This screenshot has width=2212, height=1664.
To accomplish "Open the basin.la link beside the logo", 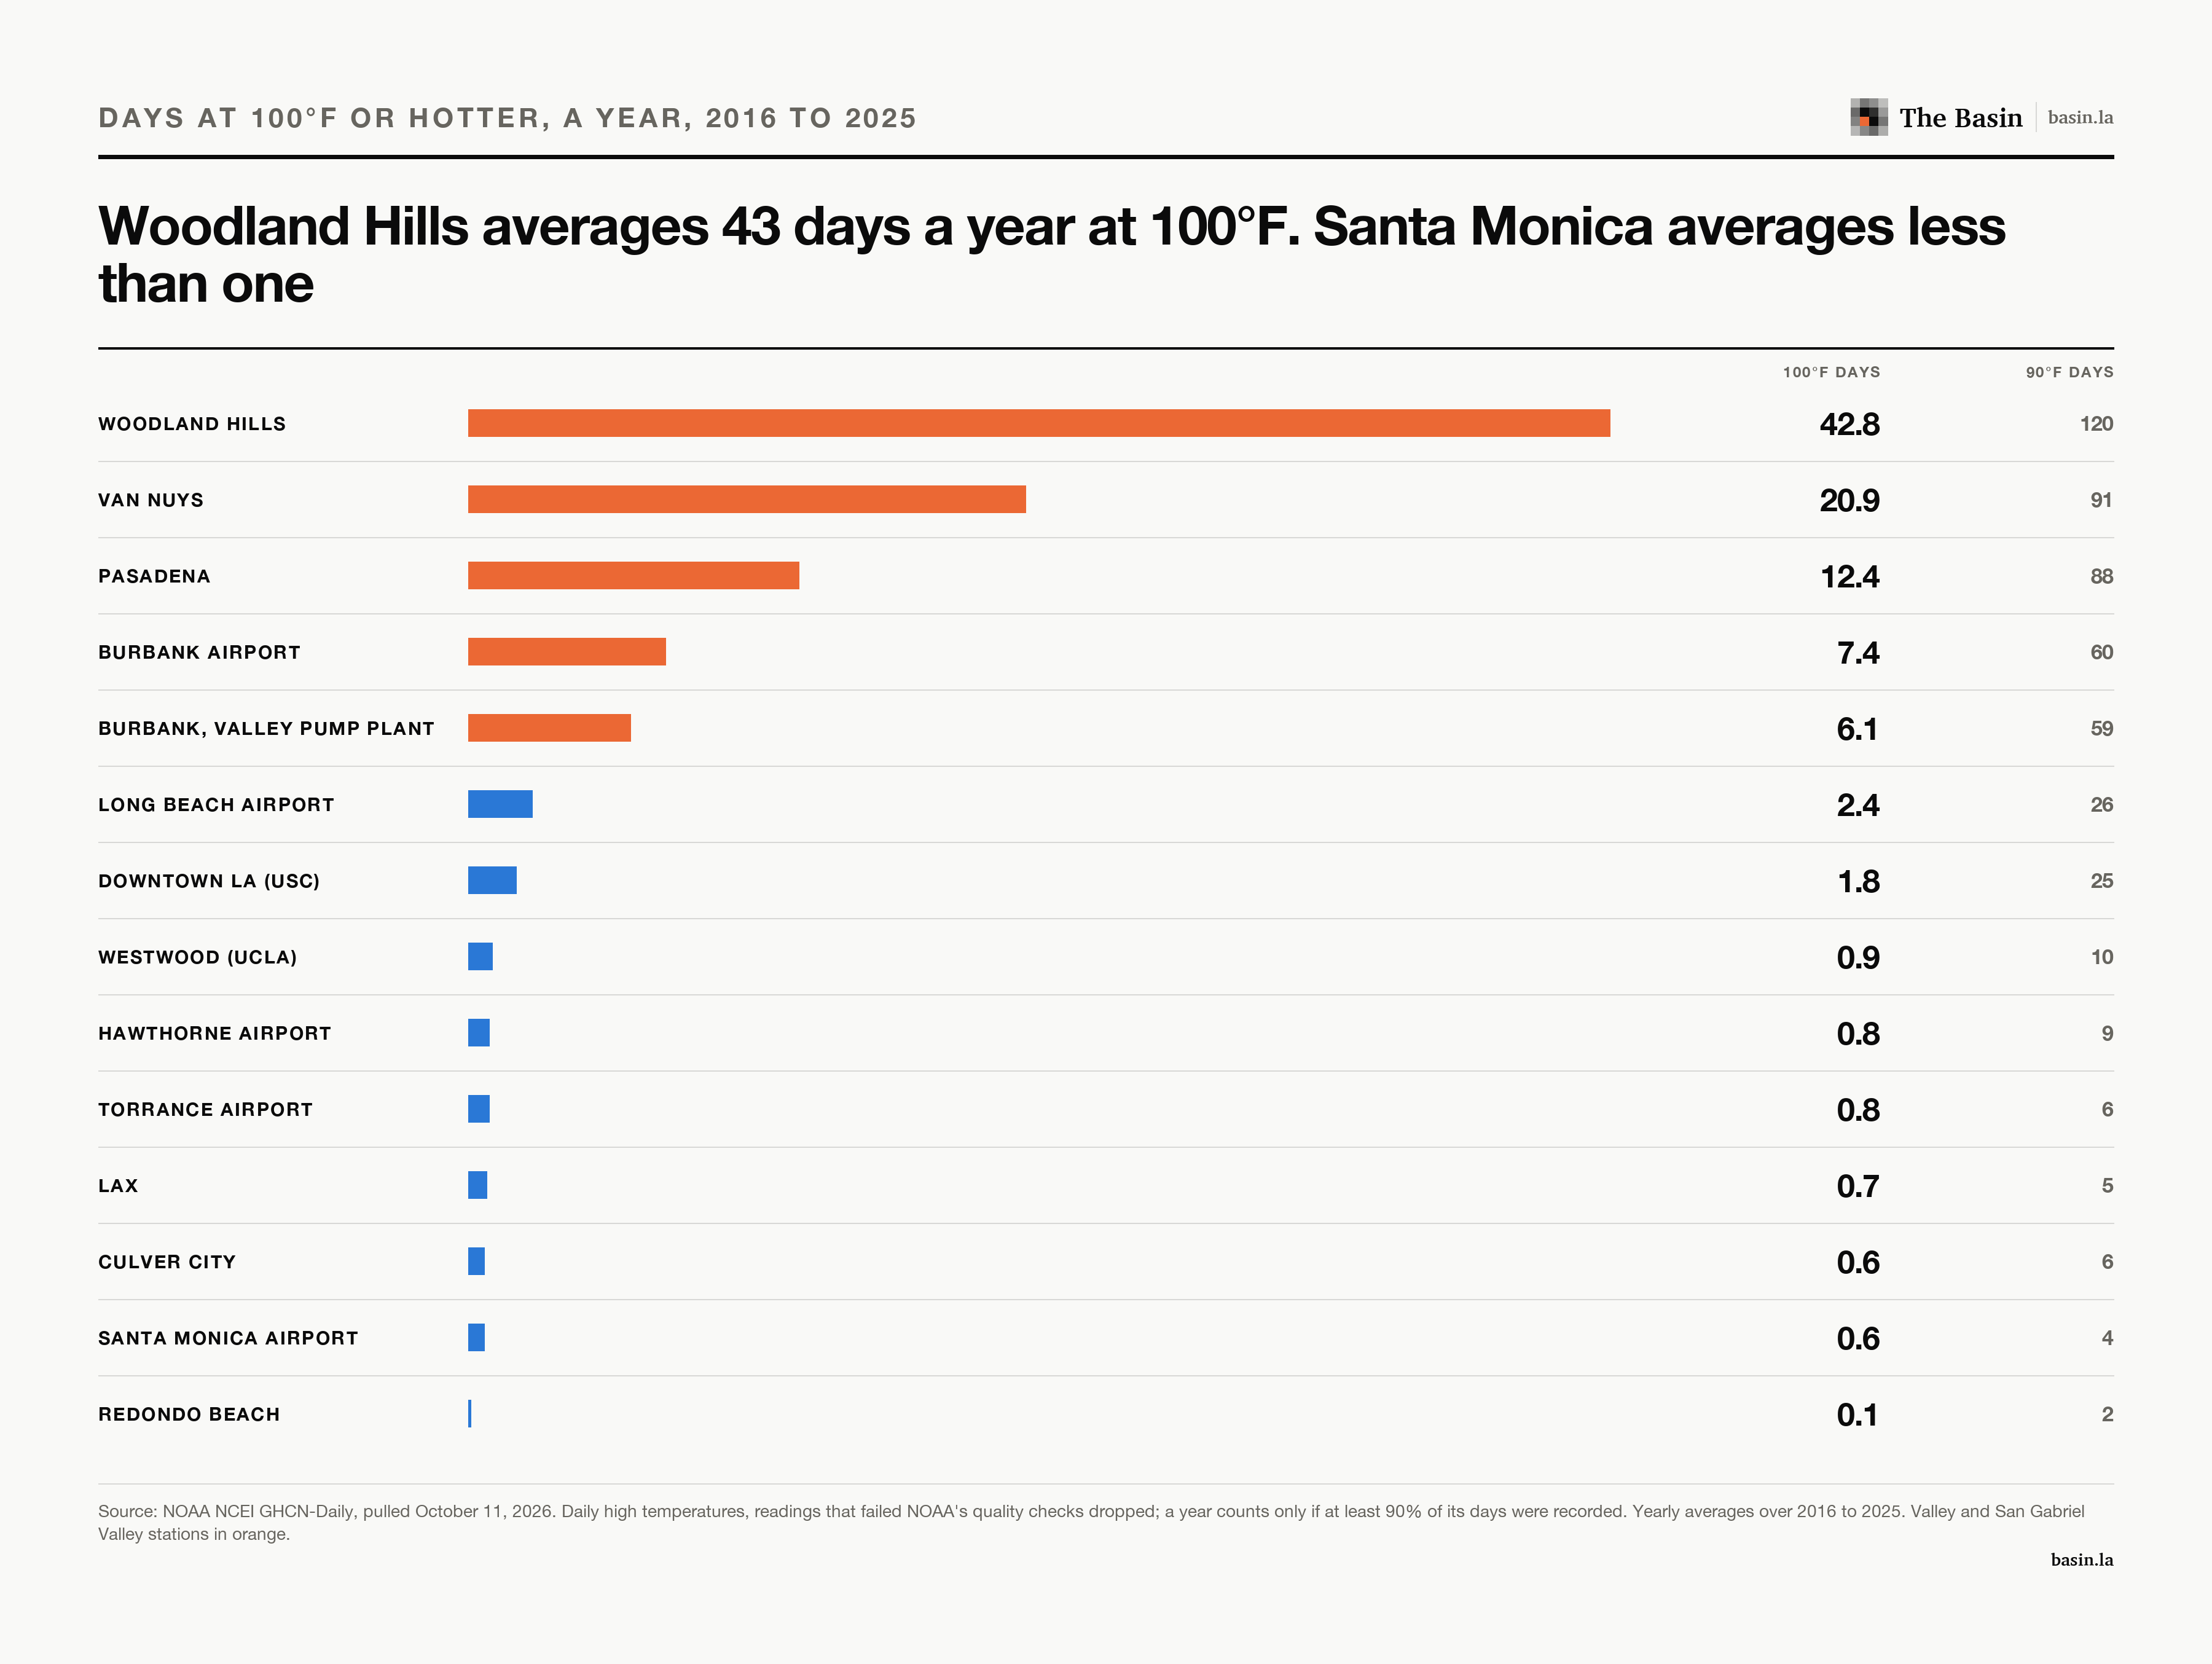I will point(2080,117).
